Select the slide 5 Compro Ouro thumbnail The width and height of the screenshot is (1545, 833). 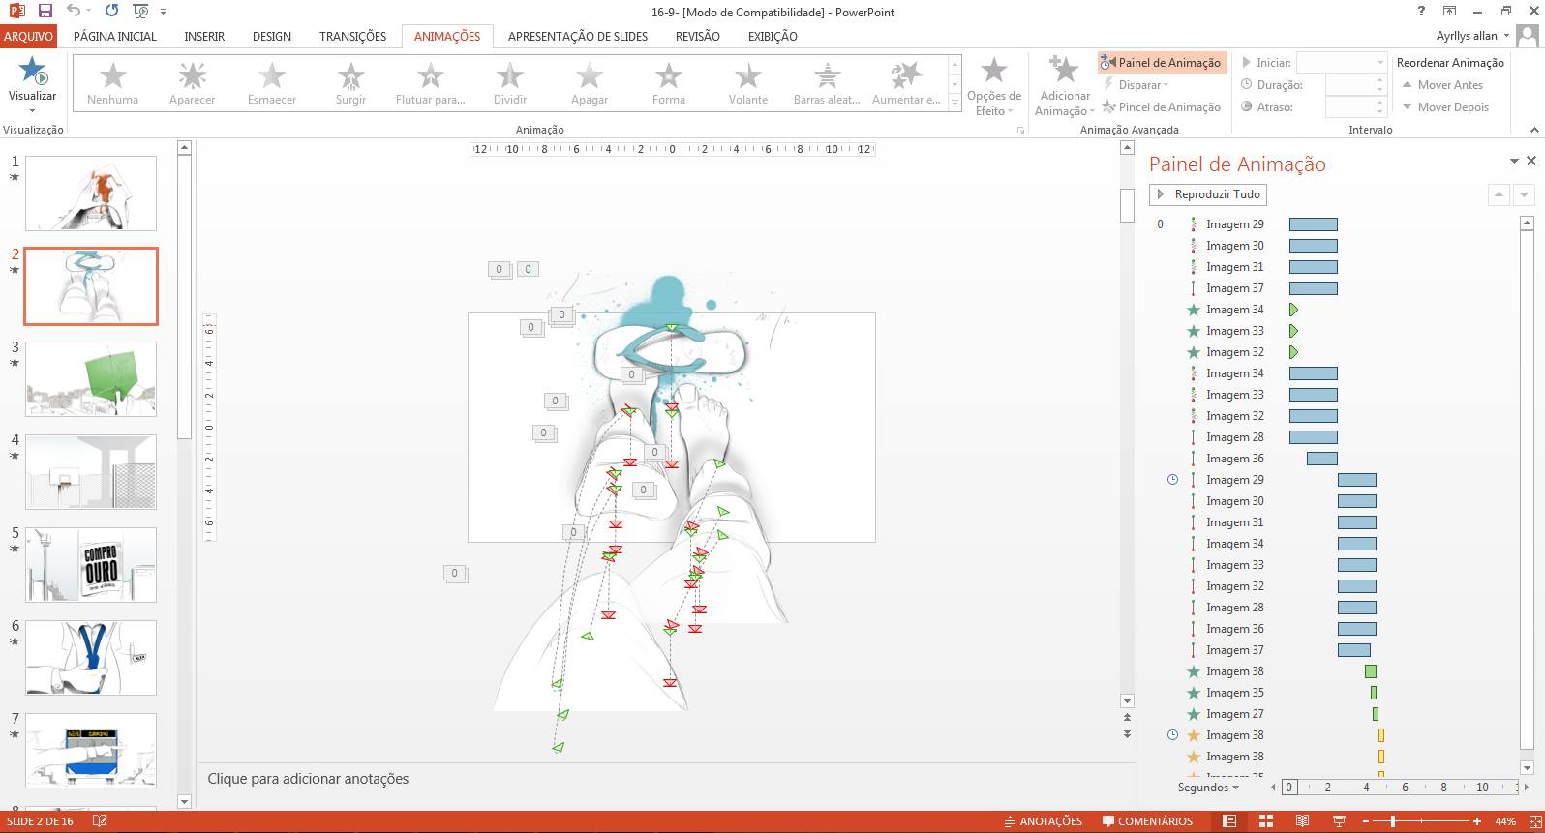click(91, 564)
